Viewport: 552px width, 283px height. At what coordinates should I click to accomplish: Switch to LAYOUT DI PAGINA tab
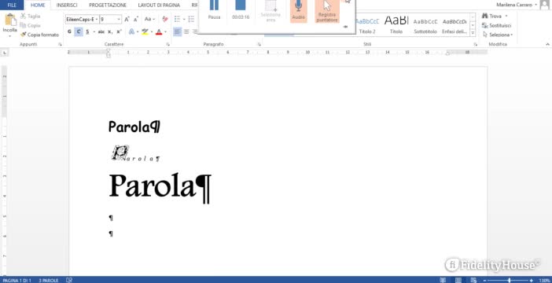tap(159, 5)
